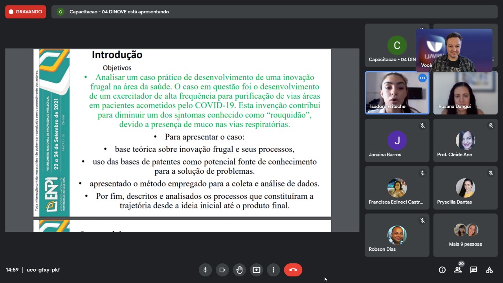Select Prof. Cleide Ane participant tile
This screenshot has width=503, height=283.
[x=465, y=140]
